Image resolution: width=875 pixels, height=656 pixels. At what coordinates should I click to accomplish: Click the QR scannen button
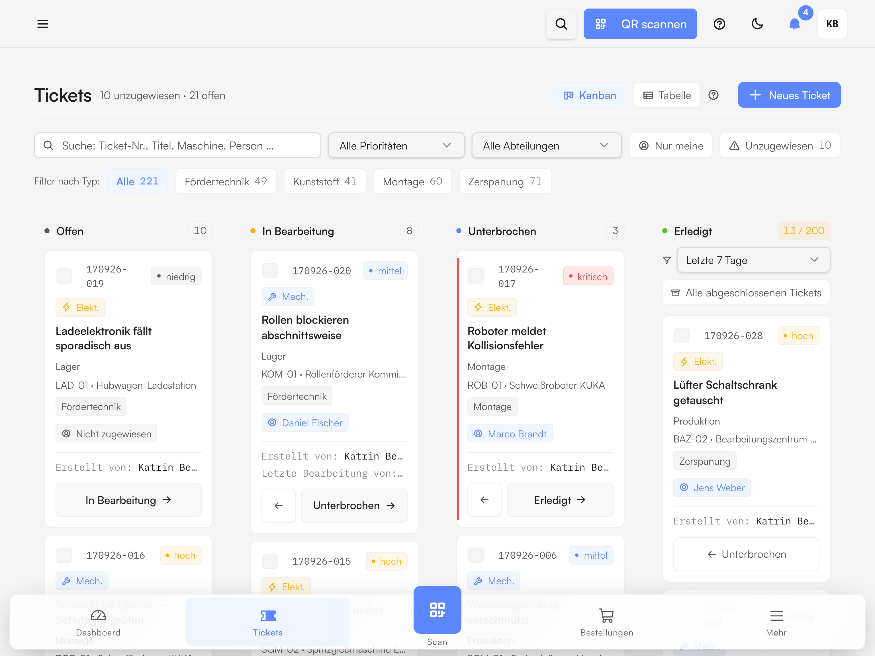(x=640, y=24)
